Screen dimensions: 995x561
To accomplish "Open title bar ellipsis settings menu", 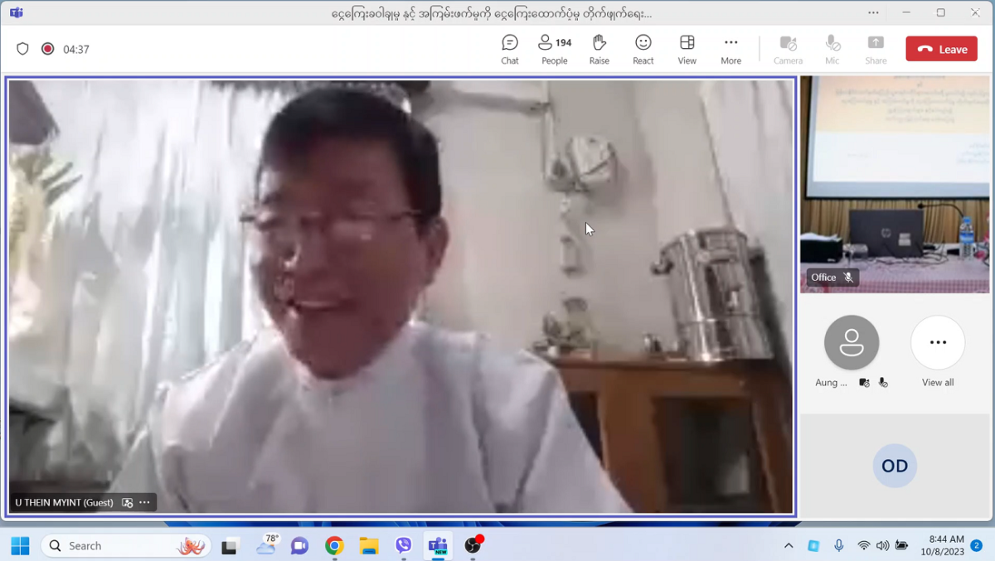I will tap(873, 13).
